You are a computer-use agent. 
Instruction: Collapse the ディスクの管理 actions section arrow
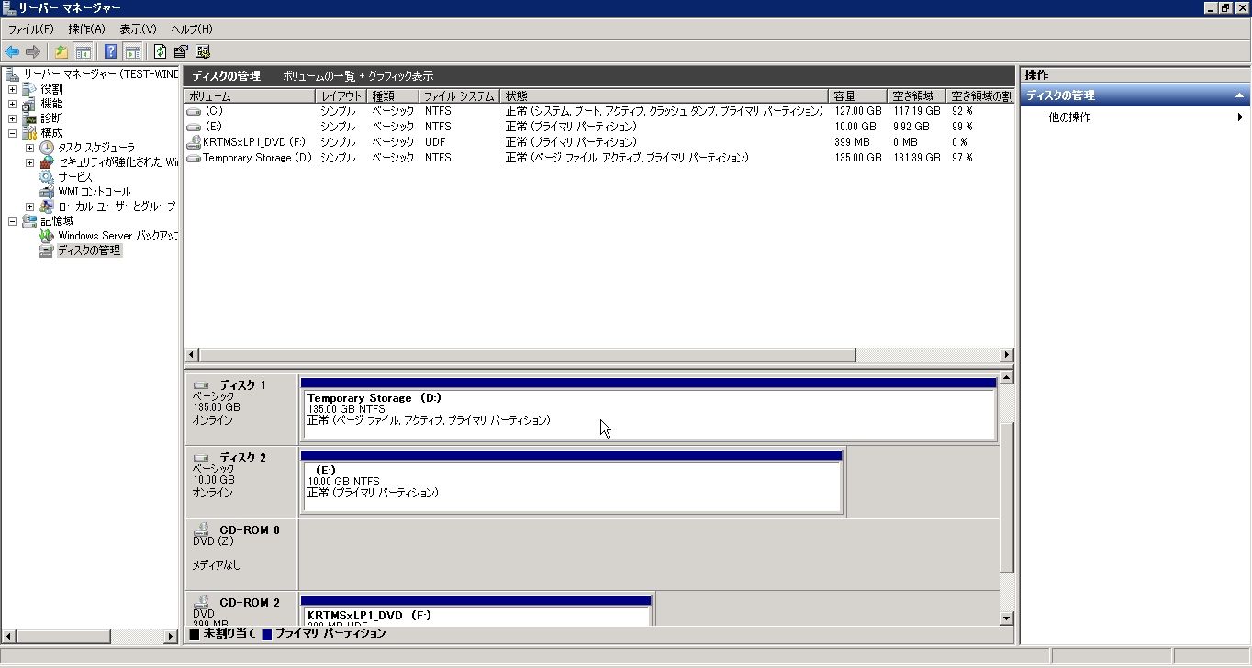[x=1239, y=95]
